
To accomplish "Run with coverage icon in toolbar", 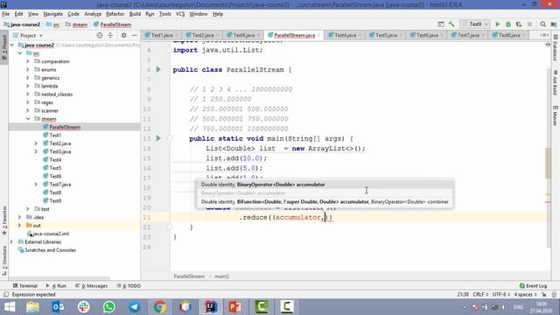I will pos(519,24).
